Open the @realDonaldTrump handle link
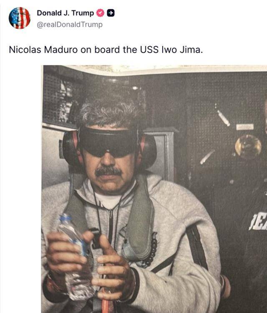 coord(70,25)
